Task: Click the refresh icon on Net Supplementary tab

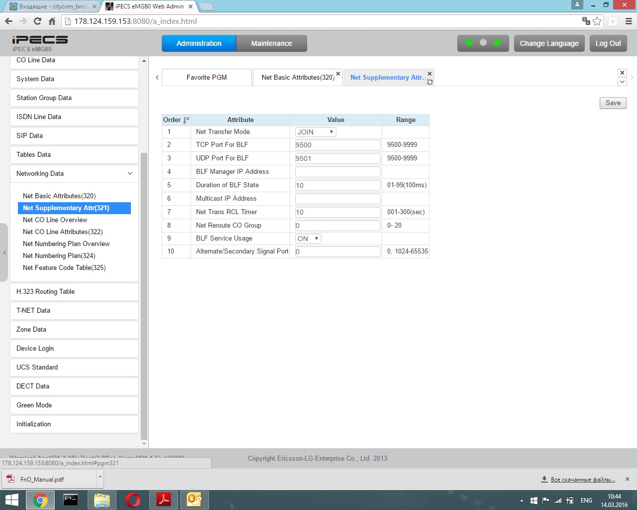Action: tap(430, 82)
